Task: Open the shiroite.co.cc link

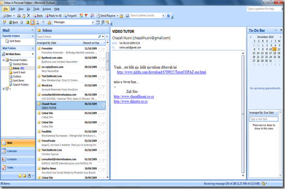Action: click(131, 102)
